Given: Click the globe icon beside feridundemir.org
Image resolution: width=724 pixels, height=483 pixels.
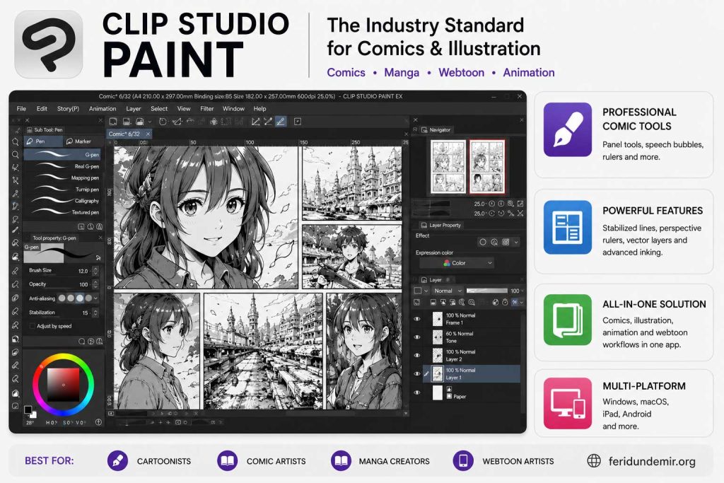Looking at the screenshot, I should 594,461.
